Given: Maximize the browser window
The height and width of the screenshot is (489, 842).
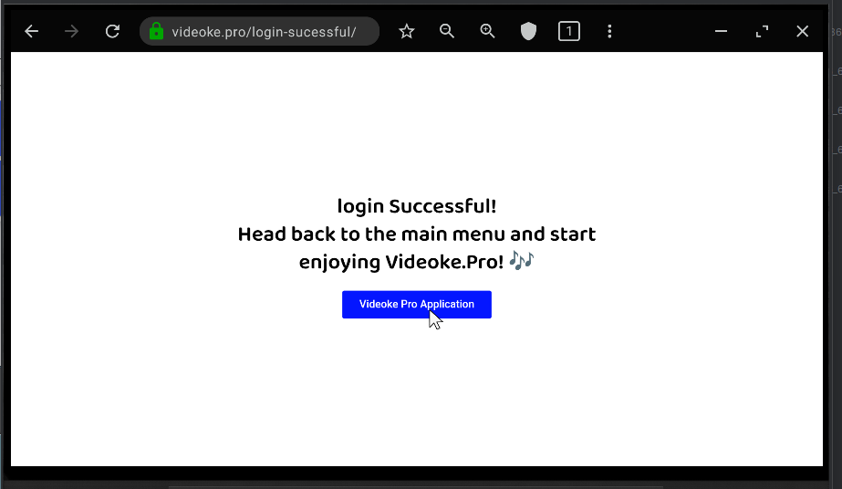Looking at the screenshot, I should [762, 32].
